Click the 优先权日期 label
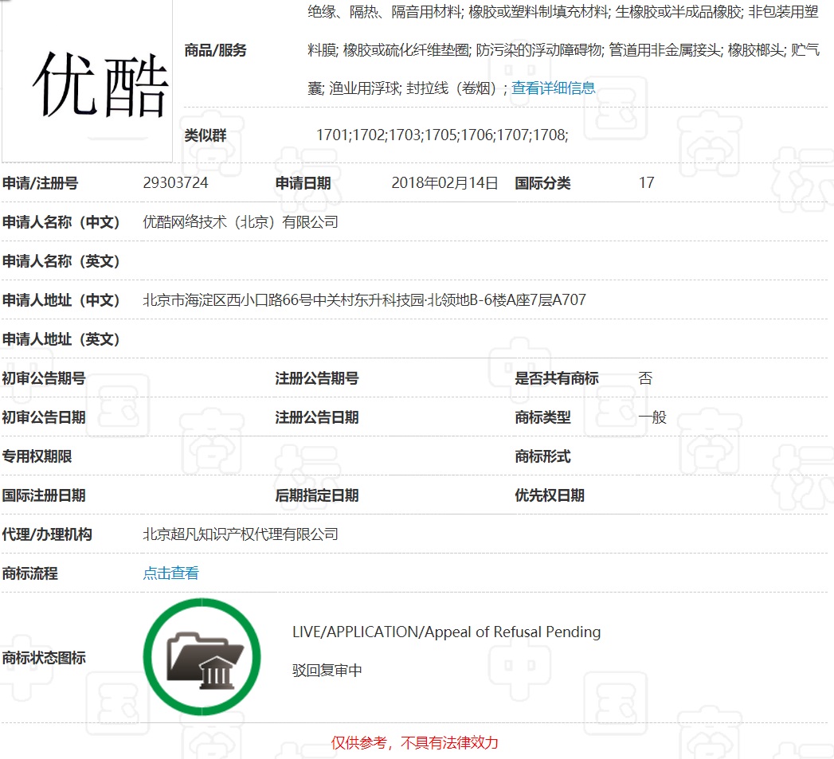 pos(550,495)
